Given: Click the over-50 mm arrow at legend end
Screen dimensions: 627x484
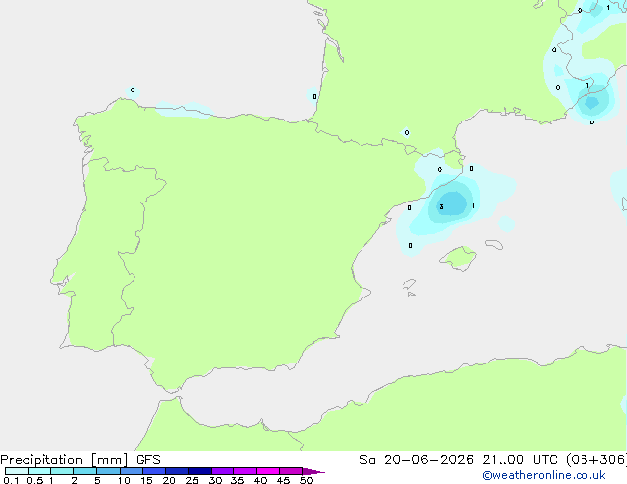Looking at the screenshot, I should click(x=313, y=471).
